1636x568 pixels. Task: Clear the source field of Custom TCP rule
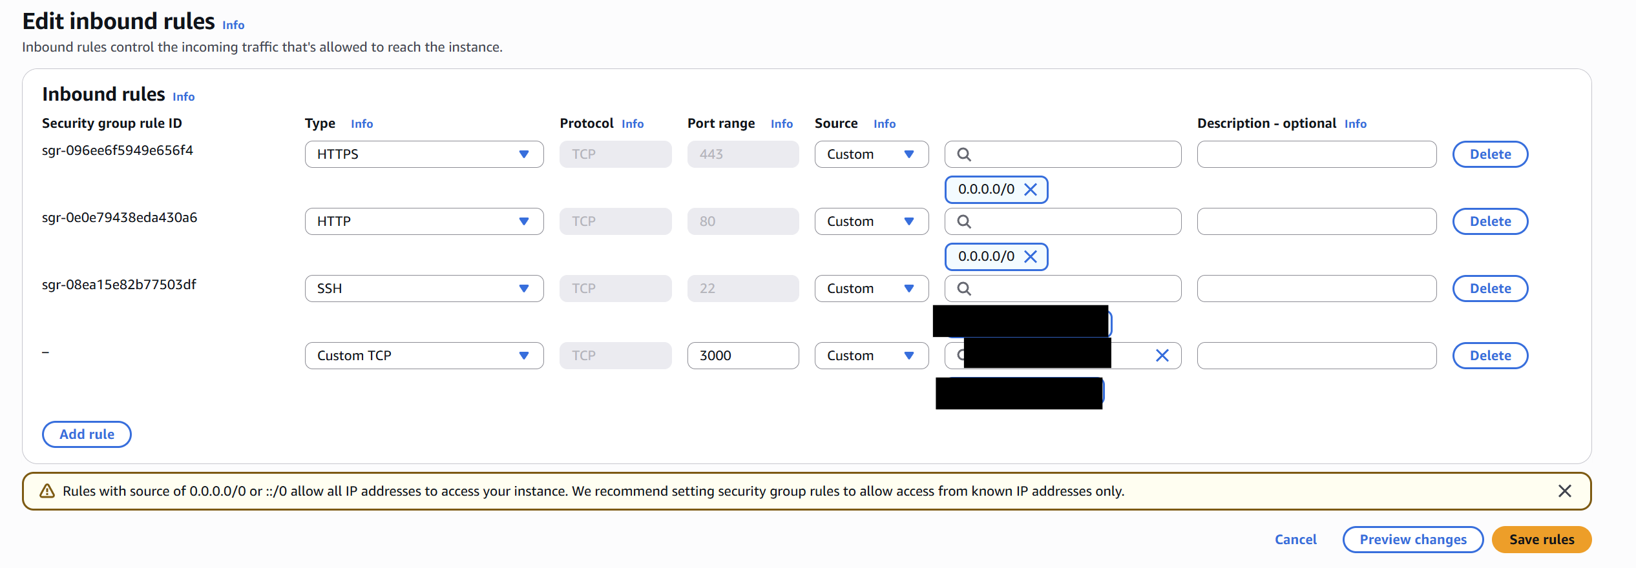[1162, 356]
